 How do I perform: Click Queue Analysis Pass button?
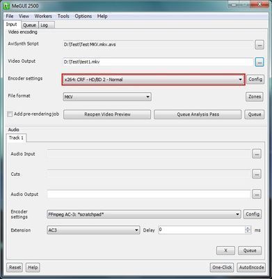198,114
